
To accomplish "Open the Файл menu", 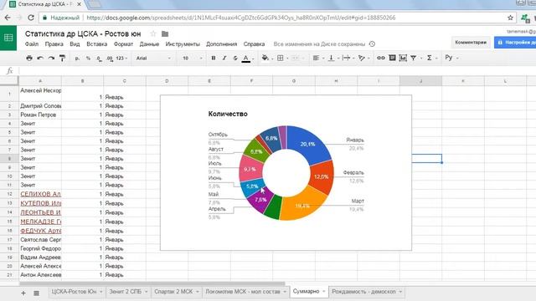I will pyautogui.click(x=32, y=44).
